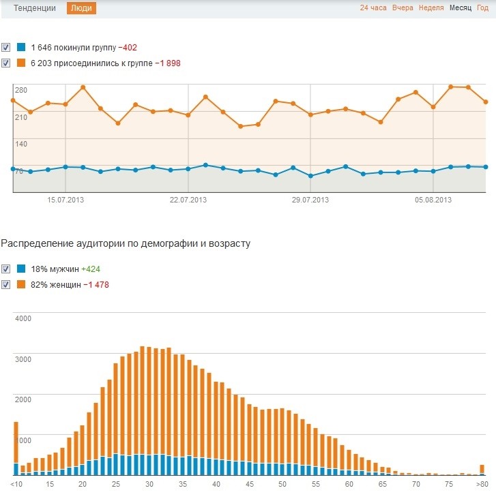Switch period to Неделя
Image resolution: width=496 pixels, height=499 pixels.
(431, 8)
